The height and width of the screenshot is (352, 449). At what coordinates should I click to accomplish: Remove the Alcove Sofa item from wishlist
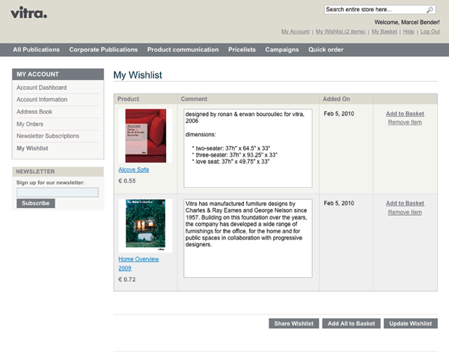click(405, 122)
